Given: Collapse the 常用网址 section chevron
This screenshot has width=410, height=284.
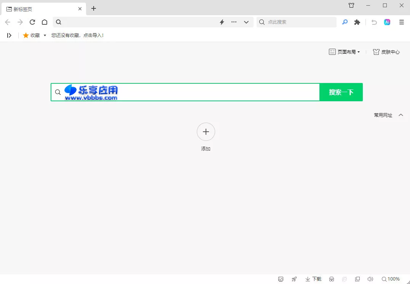Looking at the screenshot, I should (401, 115).
